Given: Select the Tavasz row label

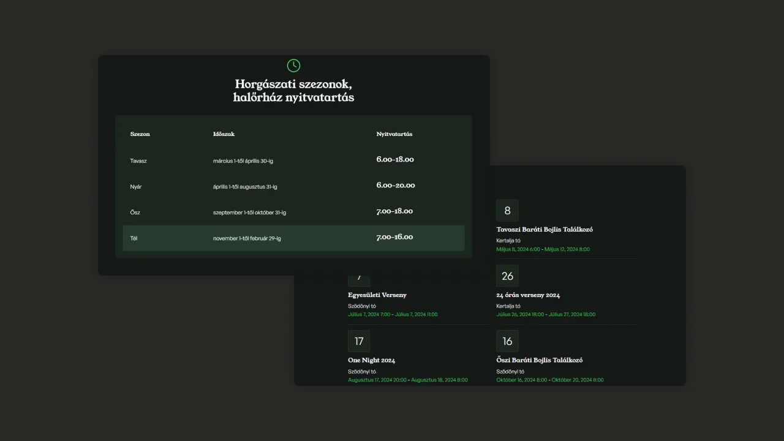Looking at the screenshot, I should coord(138,161).
